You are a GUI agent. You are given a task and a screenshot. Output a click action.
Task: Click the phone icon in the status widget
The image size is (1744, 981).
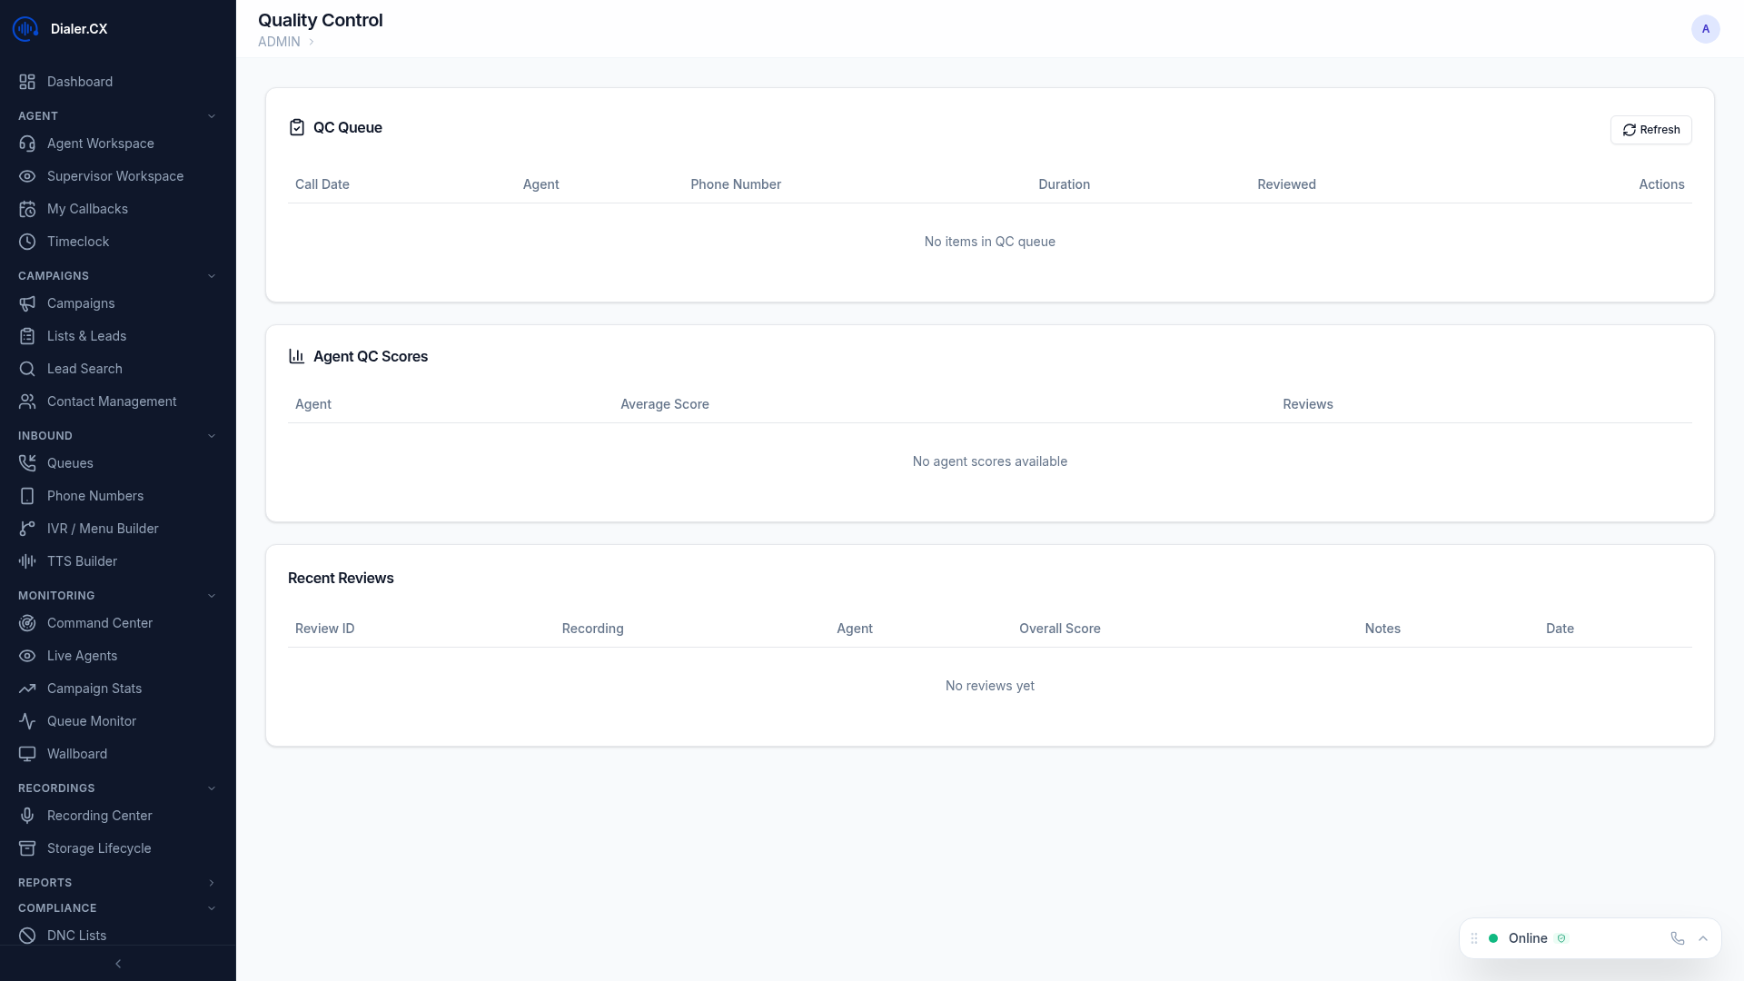pyautogui.click(x=1677, y=938)
